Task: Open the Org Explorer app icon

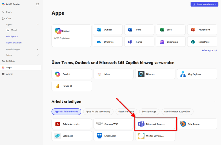Action: [183, 74]
